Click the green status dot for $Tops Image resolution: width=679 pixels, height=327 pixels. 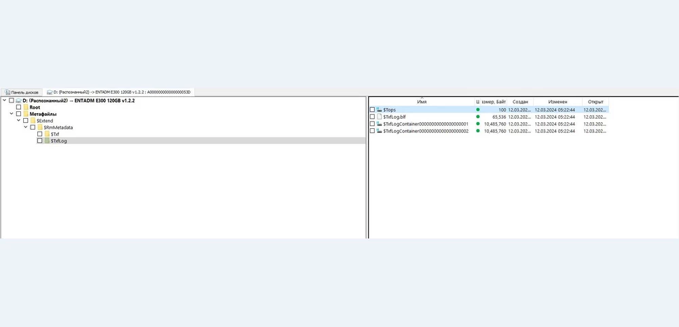click(477, 109)
